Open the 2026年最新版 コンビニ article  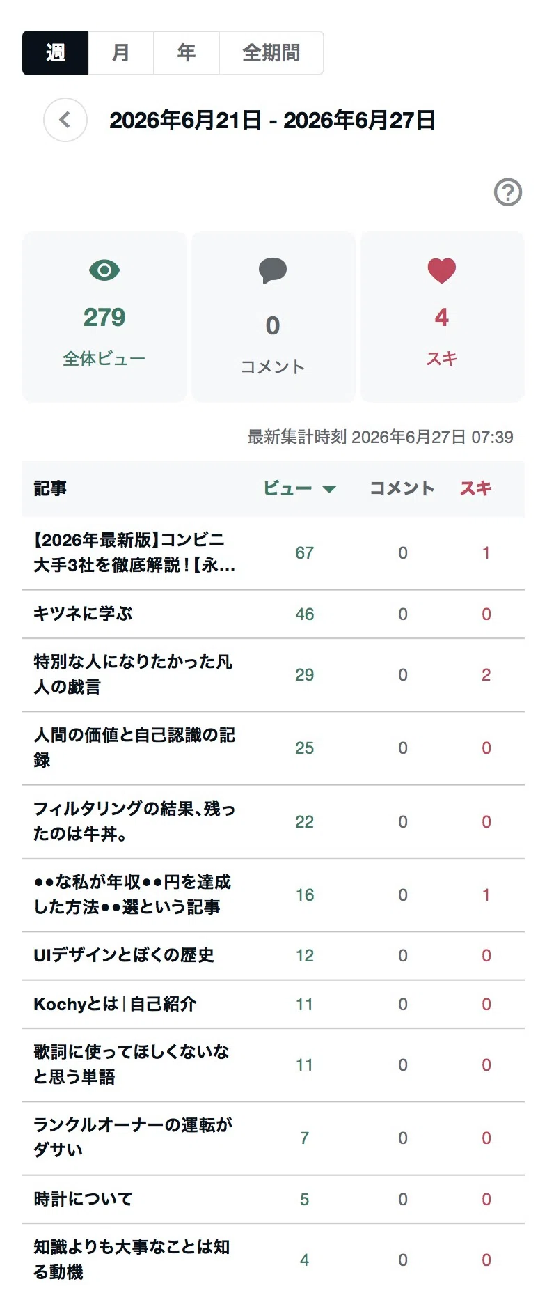tap(134, 552)
